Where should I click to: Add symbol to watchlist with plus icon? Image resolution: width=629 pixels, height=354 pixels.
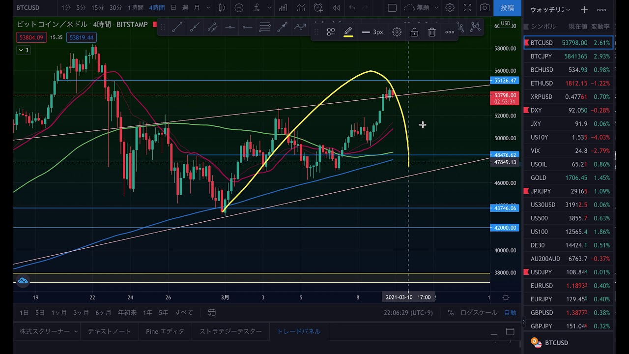point(584,10)
